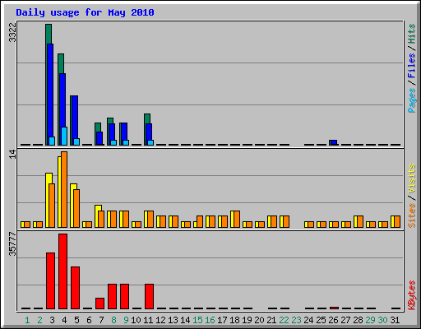Screen dimensions: 421x329
Task: Click the orange Sites bar for day 31
Action: [x=397, y=221]
